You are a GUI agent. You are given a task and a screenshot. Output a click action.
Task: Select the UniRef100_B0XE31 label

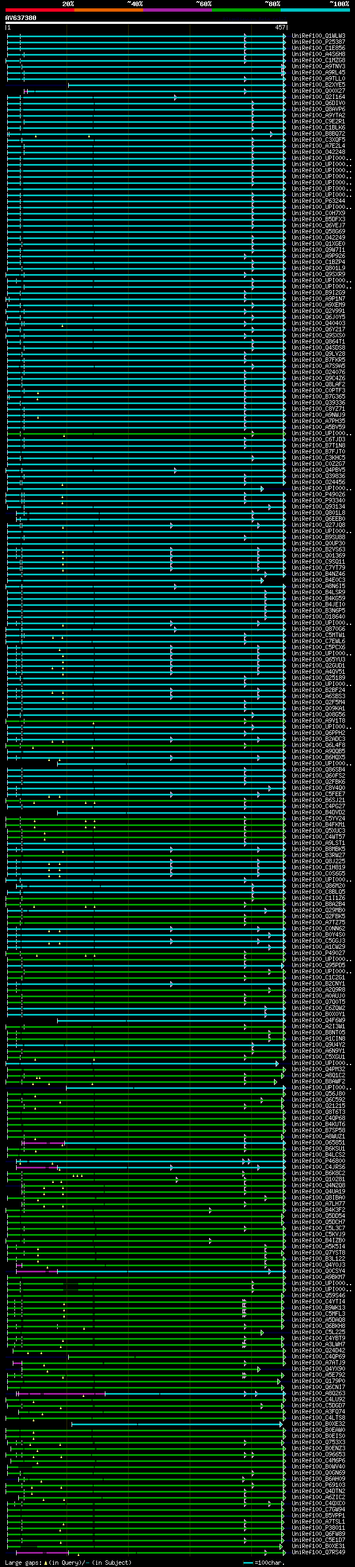(x=318, y=1546)
